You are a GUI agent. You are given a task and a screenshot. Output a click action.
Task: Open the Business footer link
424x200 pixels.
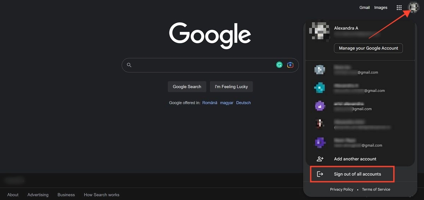pos(66,195)
